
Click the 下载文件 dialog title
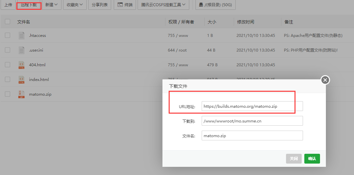pos(178,86)
